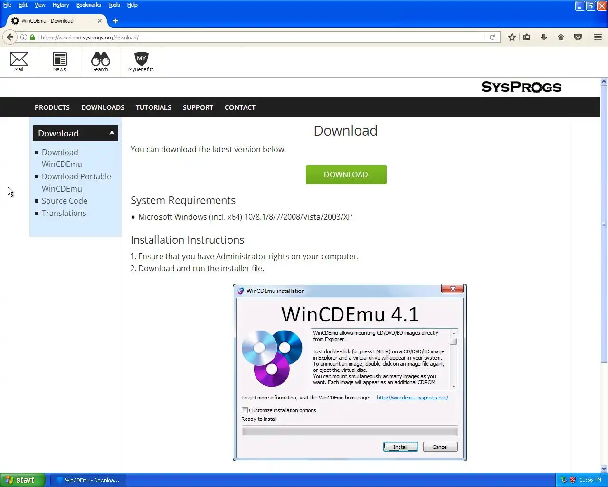Click the WinCDEmu installation screenshot image
Screen dimensions: 608x487
(350, 372)
